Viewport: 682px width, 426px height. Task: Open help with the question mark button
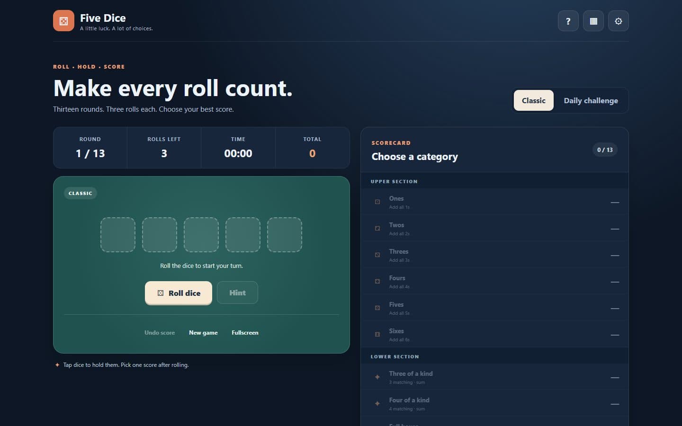tap(568, 21)
